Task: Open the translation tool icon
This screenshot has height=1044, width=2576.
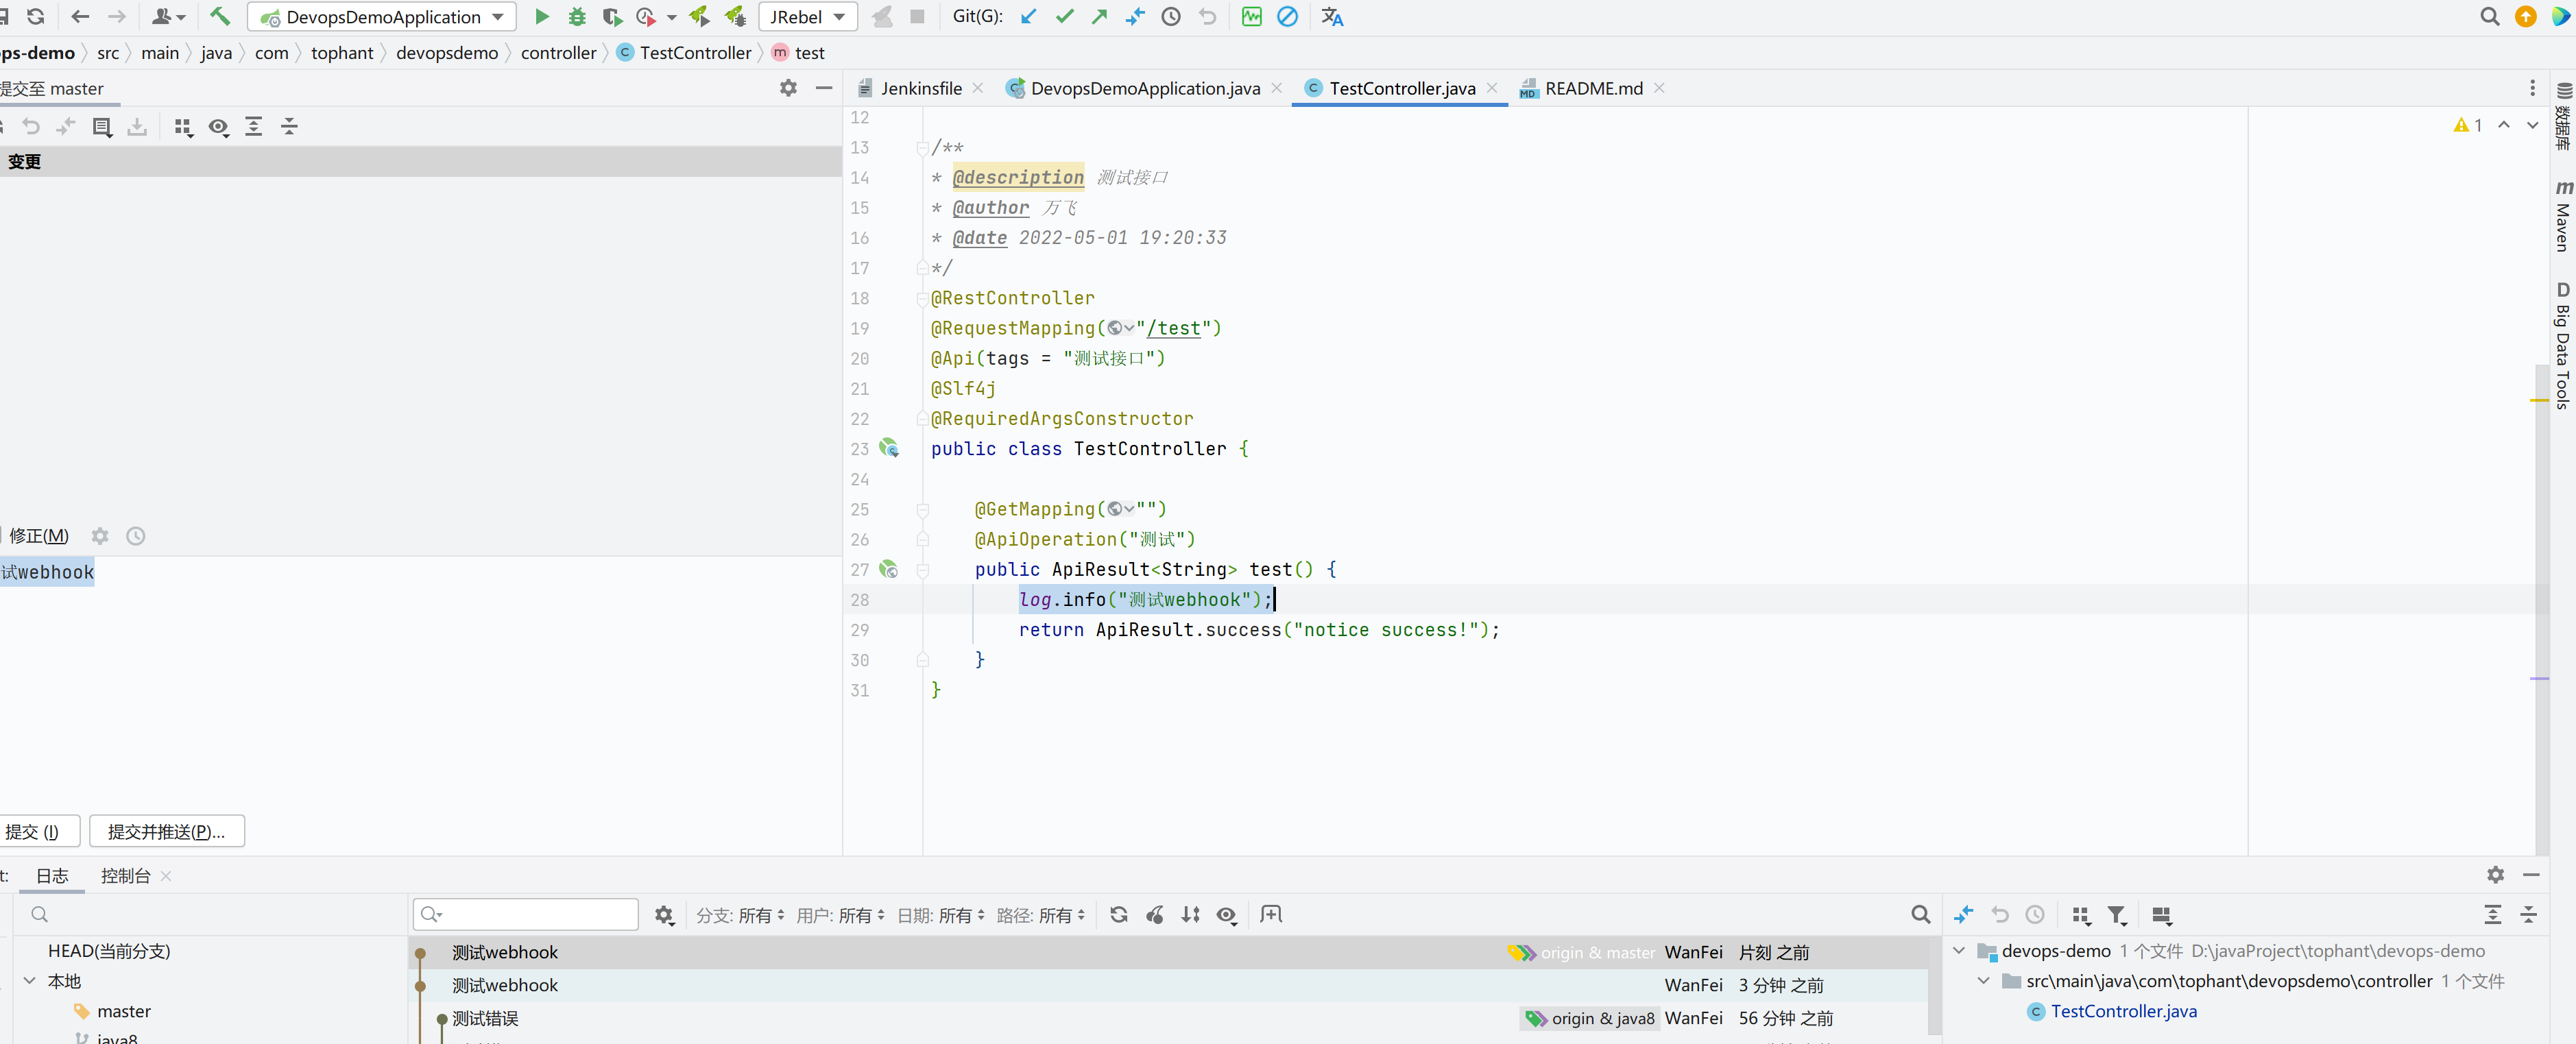Action: click(1331, 17)
